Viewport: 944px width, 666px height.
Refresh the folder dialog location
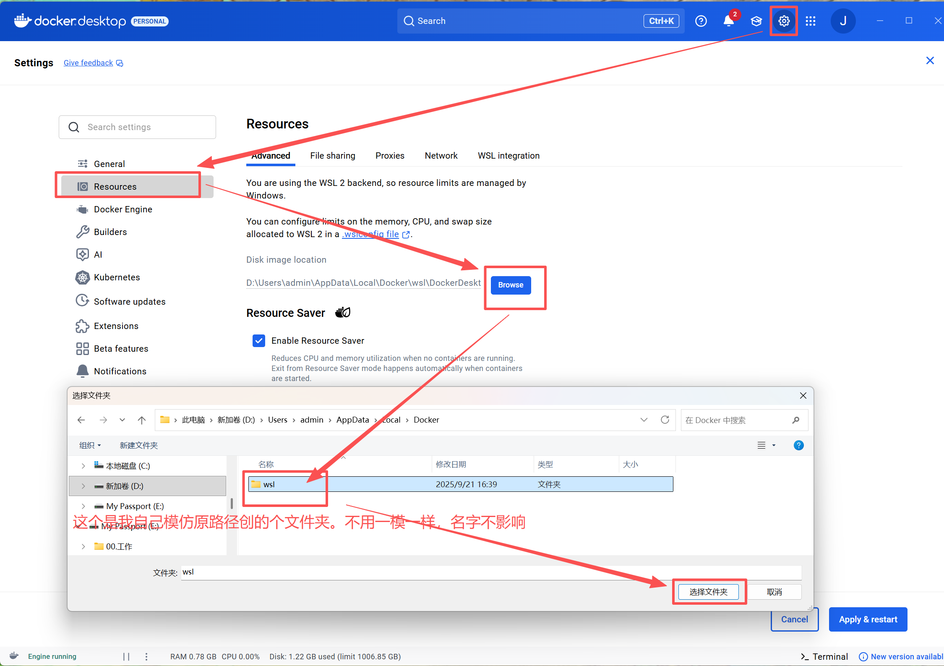pos(665,420)
